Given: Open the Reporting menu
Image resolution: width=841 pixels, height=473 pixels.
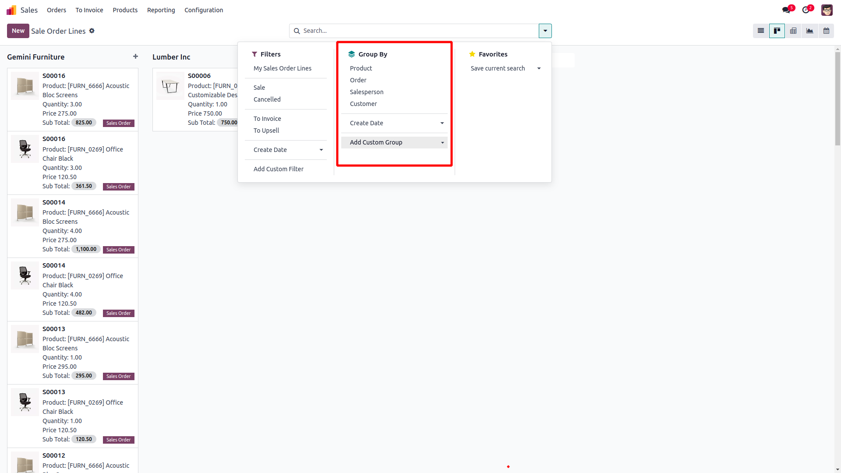Looking at the screenshot, I should pyautogui.click(x=161, y=10).
